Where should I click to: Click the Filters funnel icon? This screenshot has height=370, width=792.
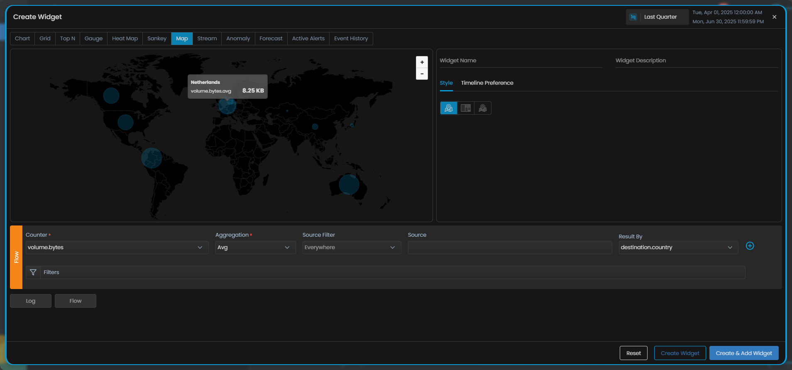tap(33, 272)
